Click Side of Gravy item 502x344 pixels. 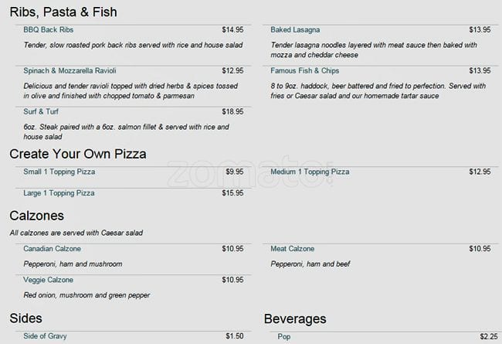pos(47,336)
